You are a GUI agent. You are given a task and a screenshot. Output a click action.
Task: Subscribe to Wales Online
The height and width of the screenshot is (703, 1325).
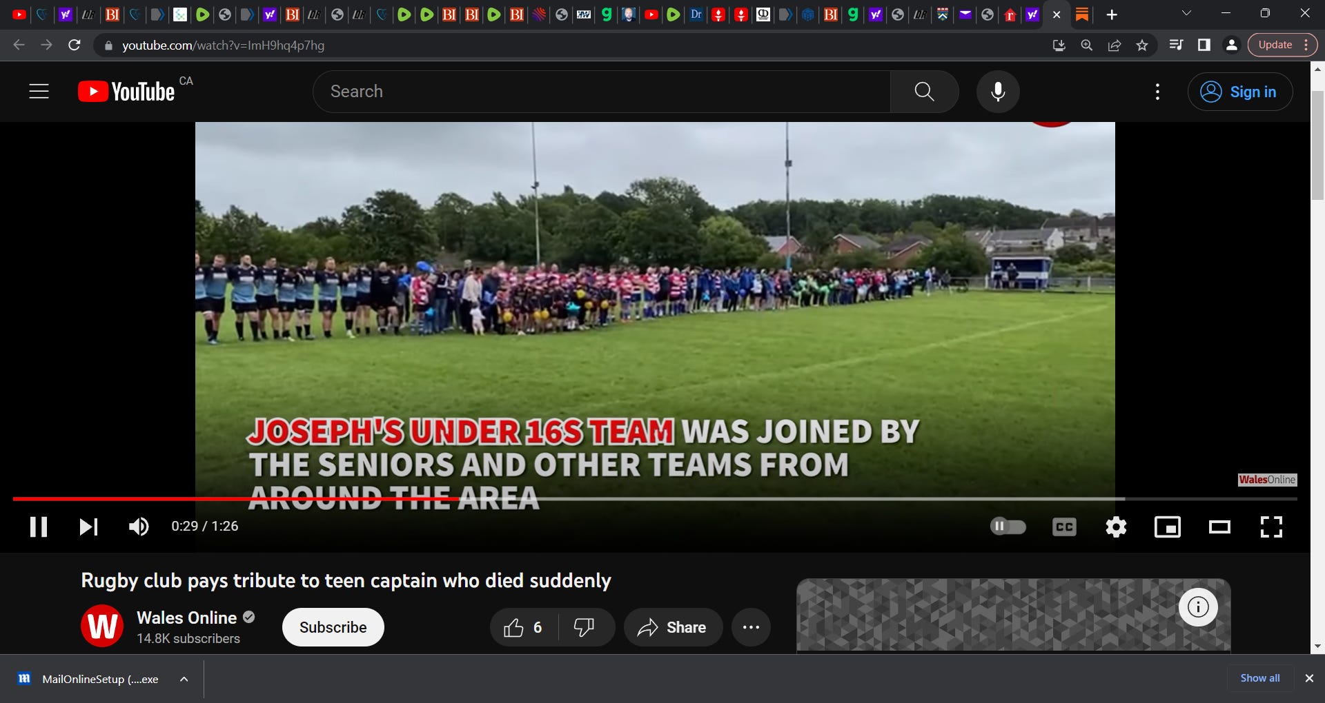coord(333,627)
